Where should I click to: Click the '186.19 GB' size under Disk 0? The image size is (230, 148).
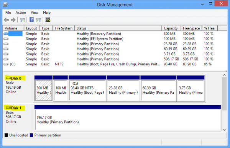(13, 88)
